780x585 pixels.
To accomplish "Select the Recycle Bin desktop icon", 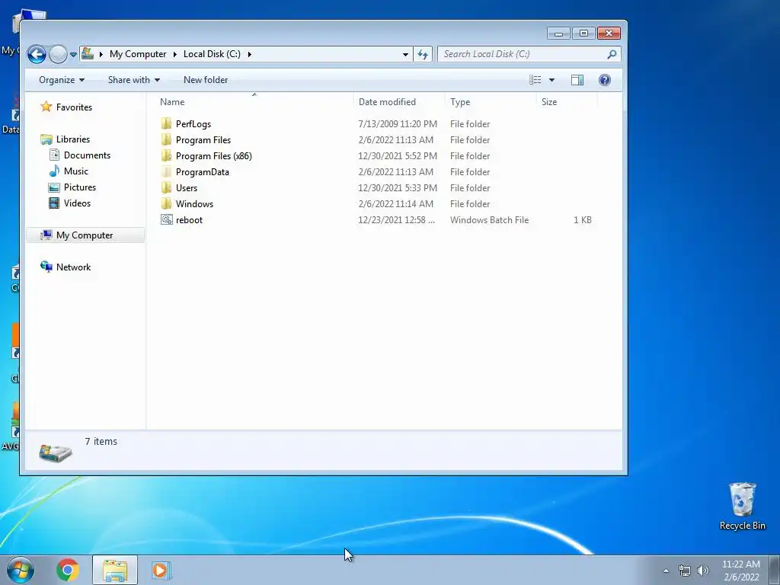I will coord(742,506).
